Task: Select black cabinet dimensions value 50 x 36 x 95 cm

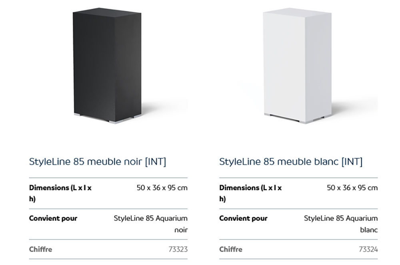Action: [x=162, y=188]
